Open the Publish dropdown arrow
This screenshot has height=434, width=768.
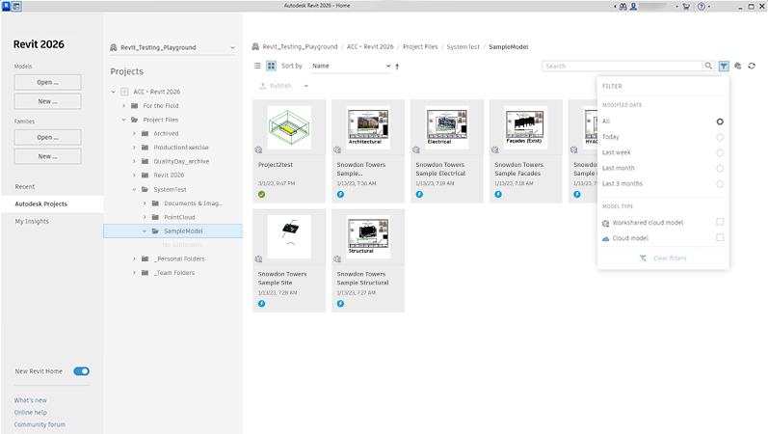(x=306, y=86)
